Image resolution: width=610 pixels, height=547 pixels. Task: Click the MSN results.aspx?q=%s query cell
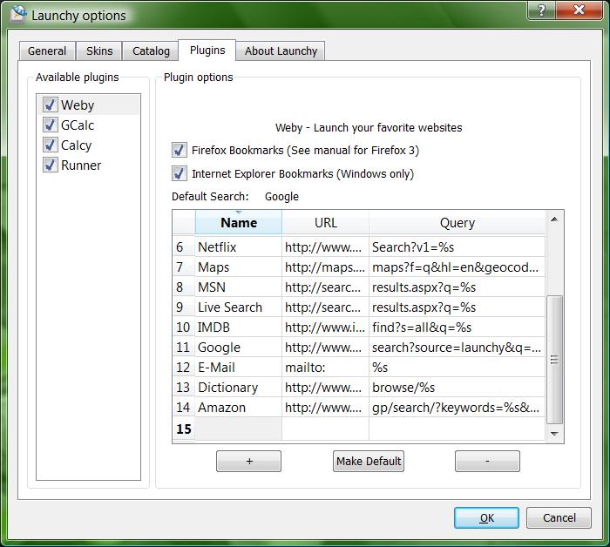[457, 287]
